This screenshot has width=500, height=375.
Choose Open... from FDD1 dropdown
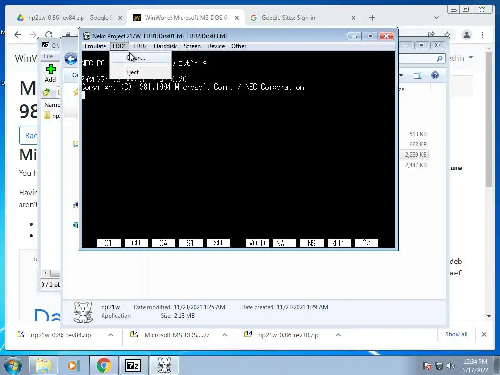141,58
